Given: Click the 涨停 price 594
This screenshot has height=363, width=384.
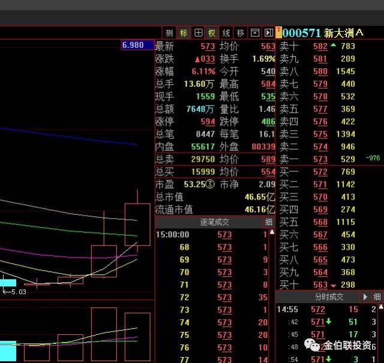Looking at the screenshot, I should tap(208, 122).
